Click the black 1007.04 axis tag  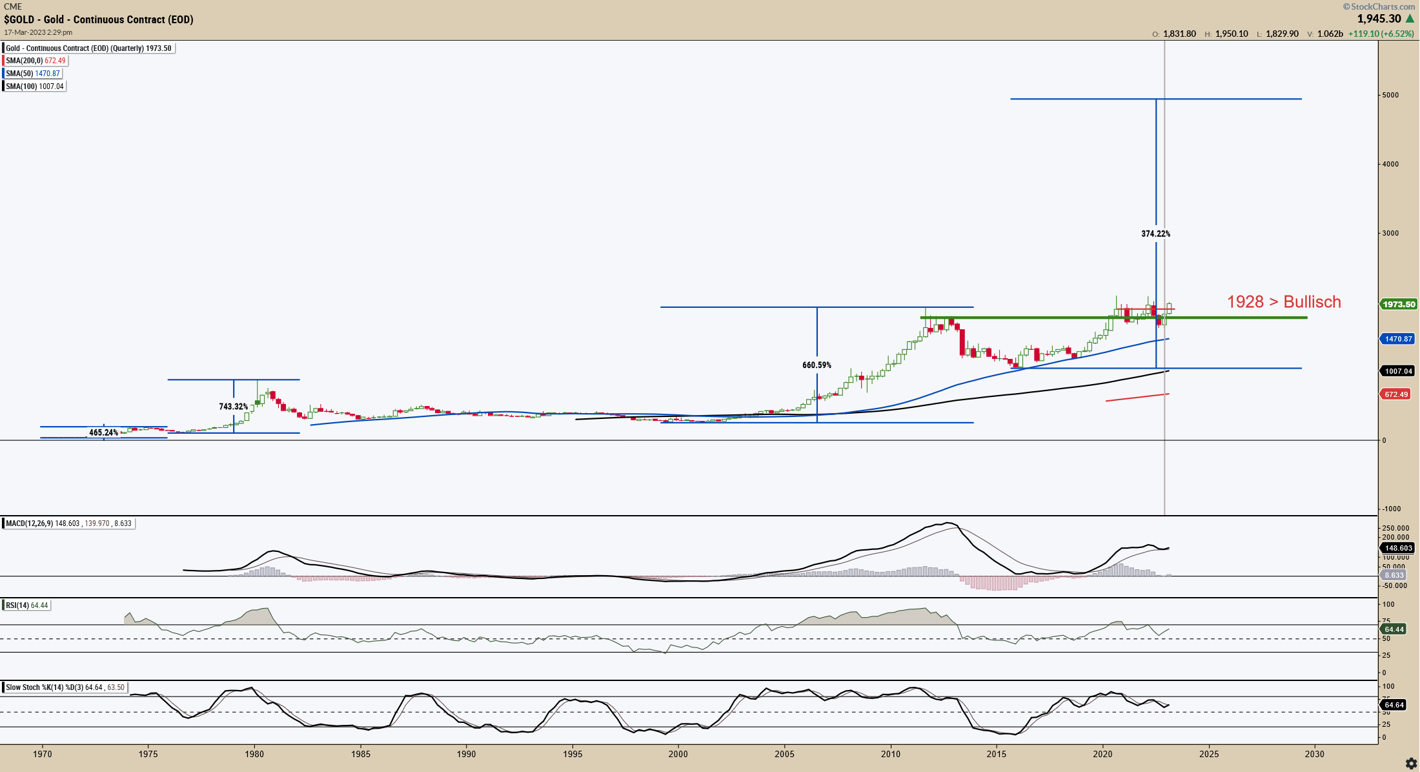click(1398, 371)
